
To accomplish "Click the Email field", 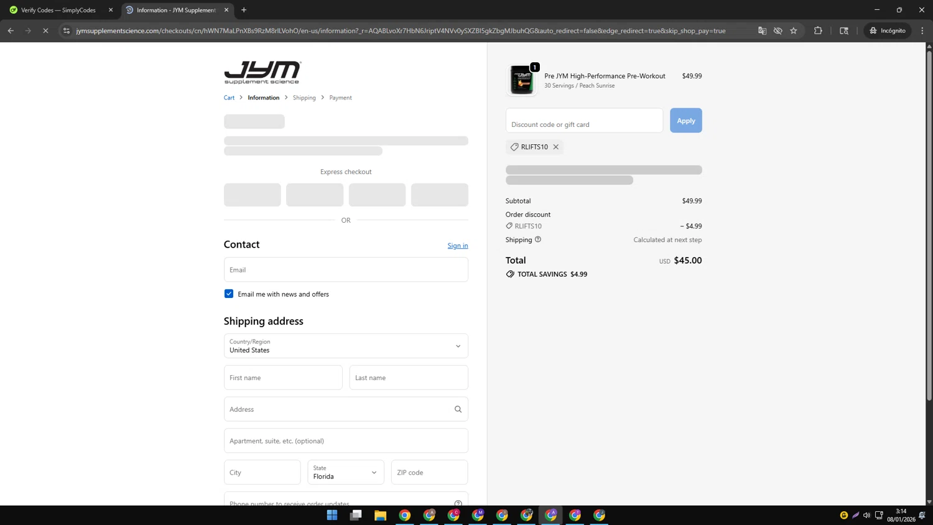I will click(x=346, y=269).
